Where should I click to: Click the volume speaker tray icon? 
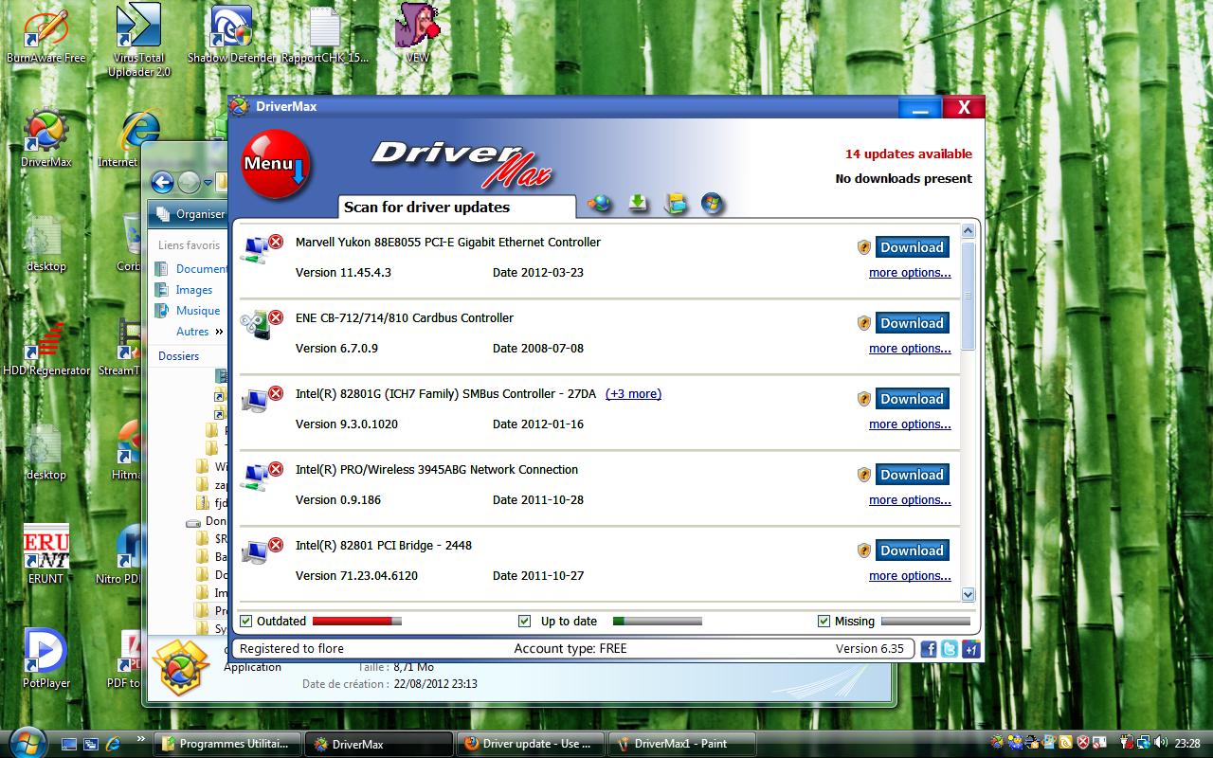coord(1161,743)
